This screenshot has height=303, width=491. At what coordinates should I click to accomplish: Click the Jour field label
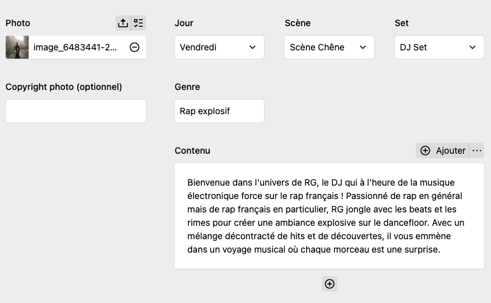pyautogui.click(x=184, y=23)
